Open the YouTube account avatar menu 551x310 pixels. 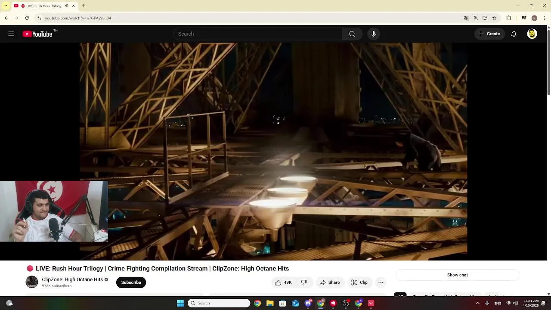pyautogui.click(x=532, y=34)
